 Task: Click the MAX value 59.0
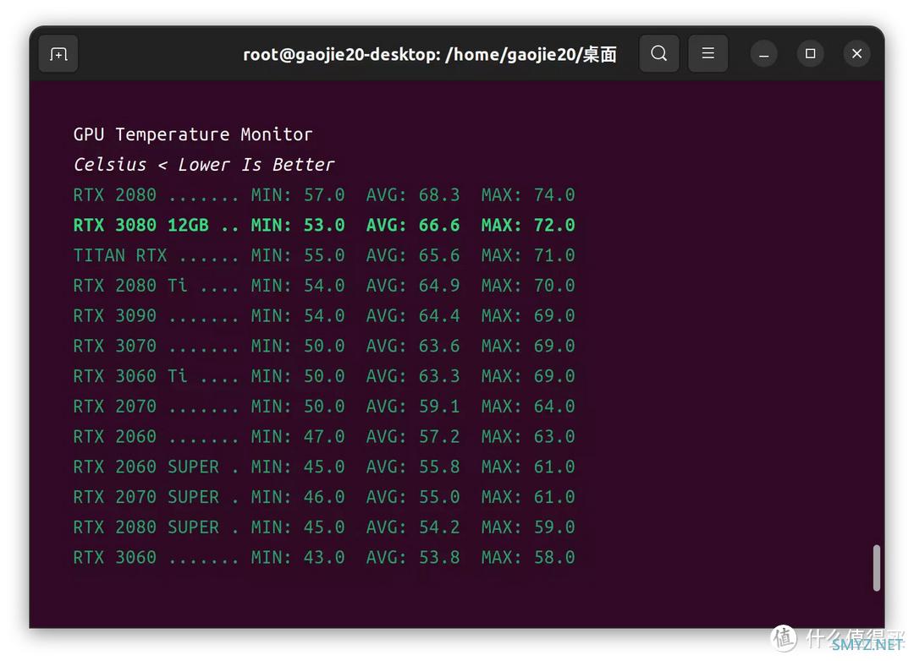554,528
